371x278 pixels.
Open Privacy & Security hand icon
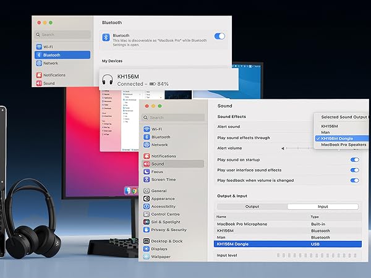(x=147, y=230)
